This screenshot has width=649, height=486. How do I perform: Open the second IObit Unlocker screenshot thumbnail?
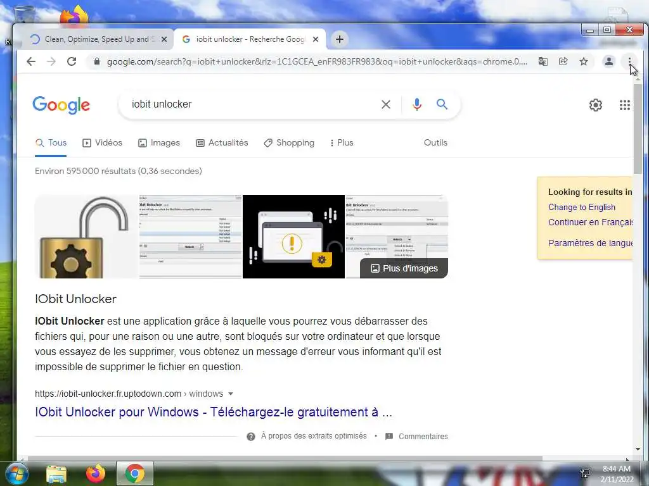190,237
